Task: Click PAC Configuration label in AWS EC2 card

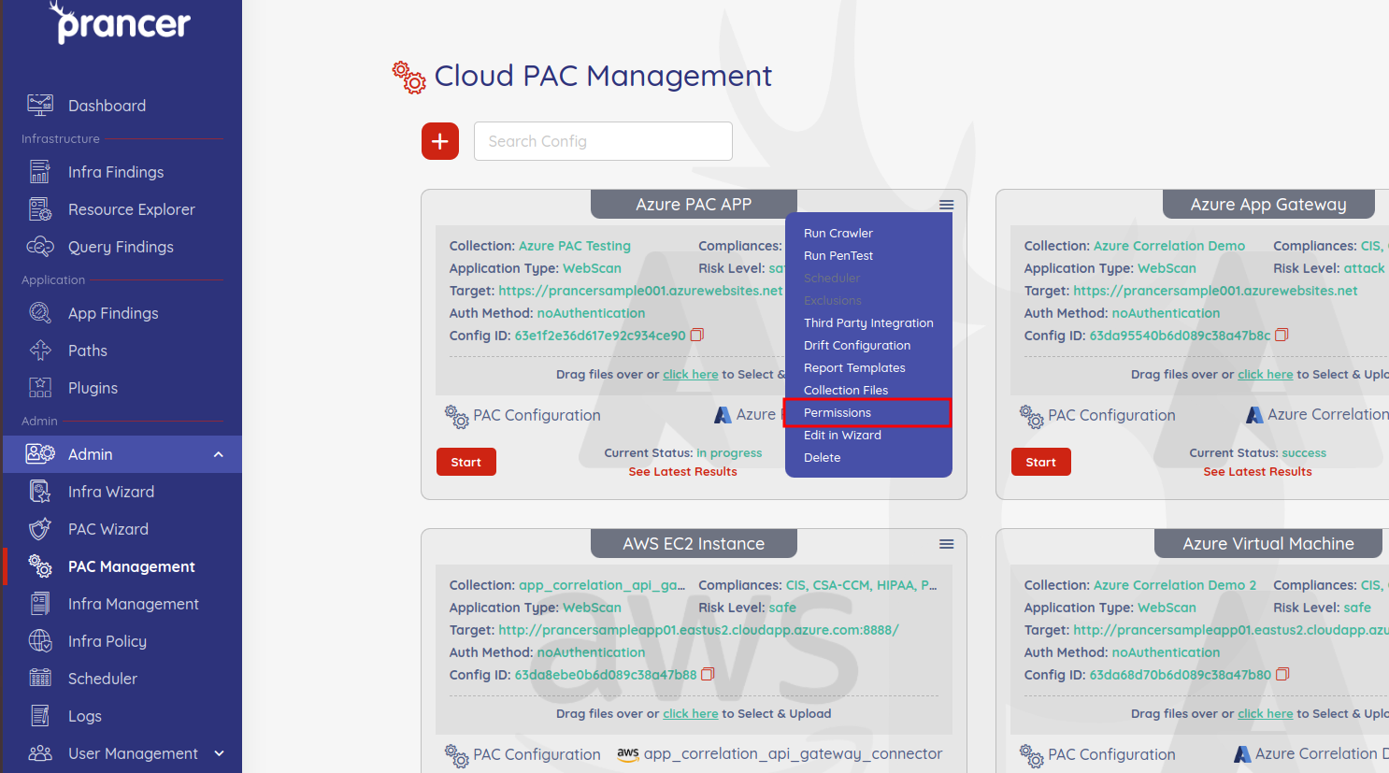Action: [537, 754]
